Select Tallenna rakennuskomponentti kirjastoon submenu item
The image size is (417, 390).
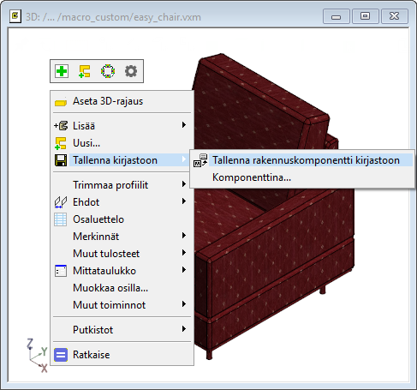pyautogui.click(x=302, y=160)
